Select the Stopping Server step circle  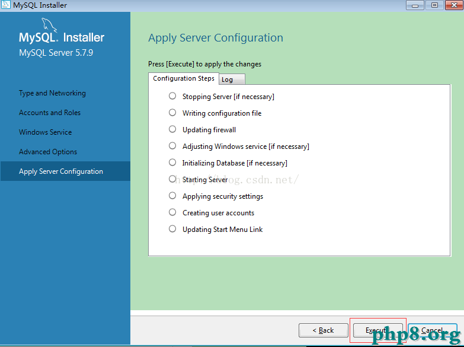pyautogui.click(x=172, y=96)
